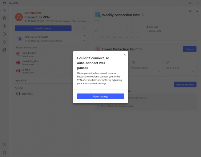Click Receive files in original quality text
201x157 pixels.
[117, 106]
